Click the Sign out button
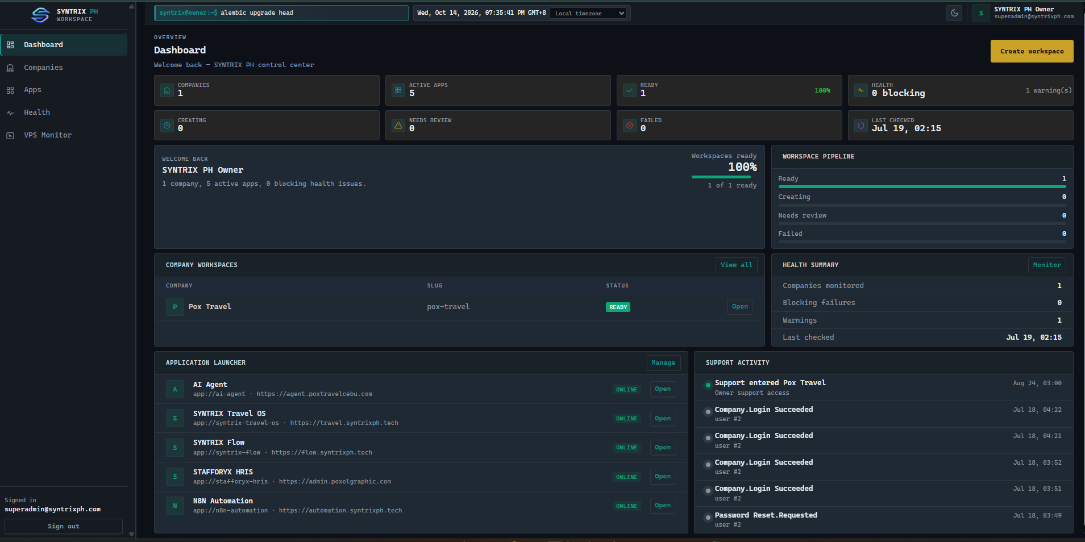This screenshot has width=1085, height=542. point(64,526)
